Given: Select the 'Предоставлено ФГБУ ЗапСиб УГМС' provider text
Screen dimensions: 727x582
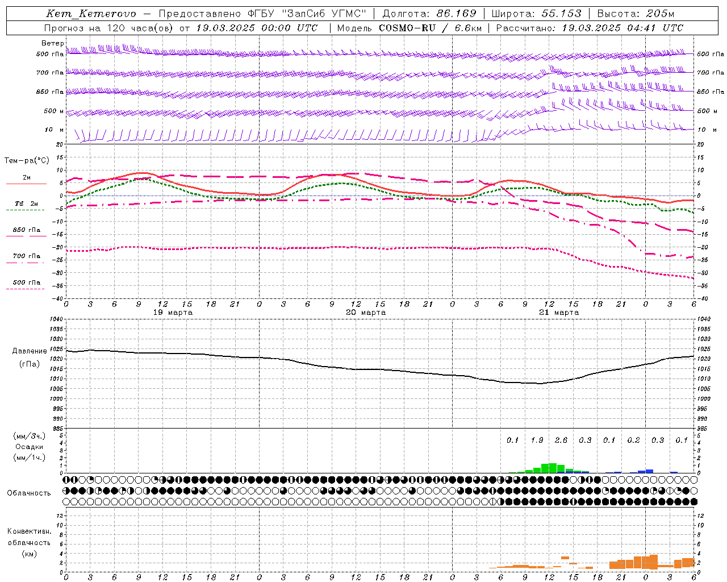Looking at the screenshot, I should (x=262, y=14).
